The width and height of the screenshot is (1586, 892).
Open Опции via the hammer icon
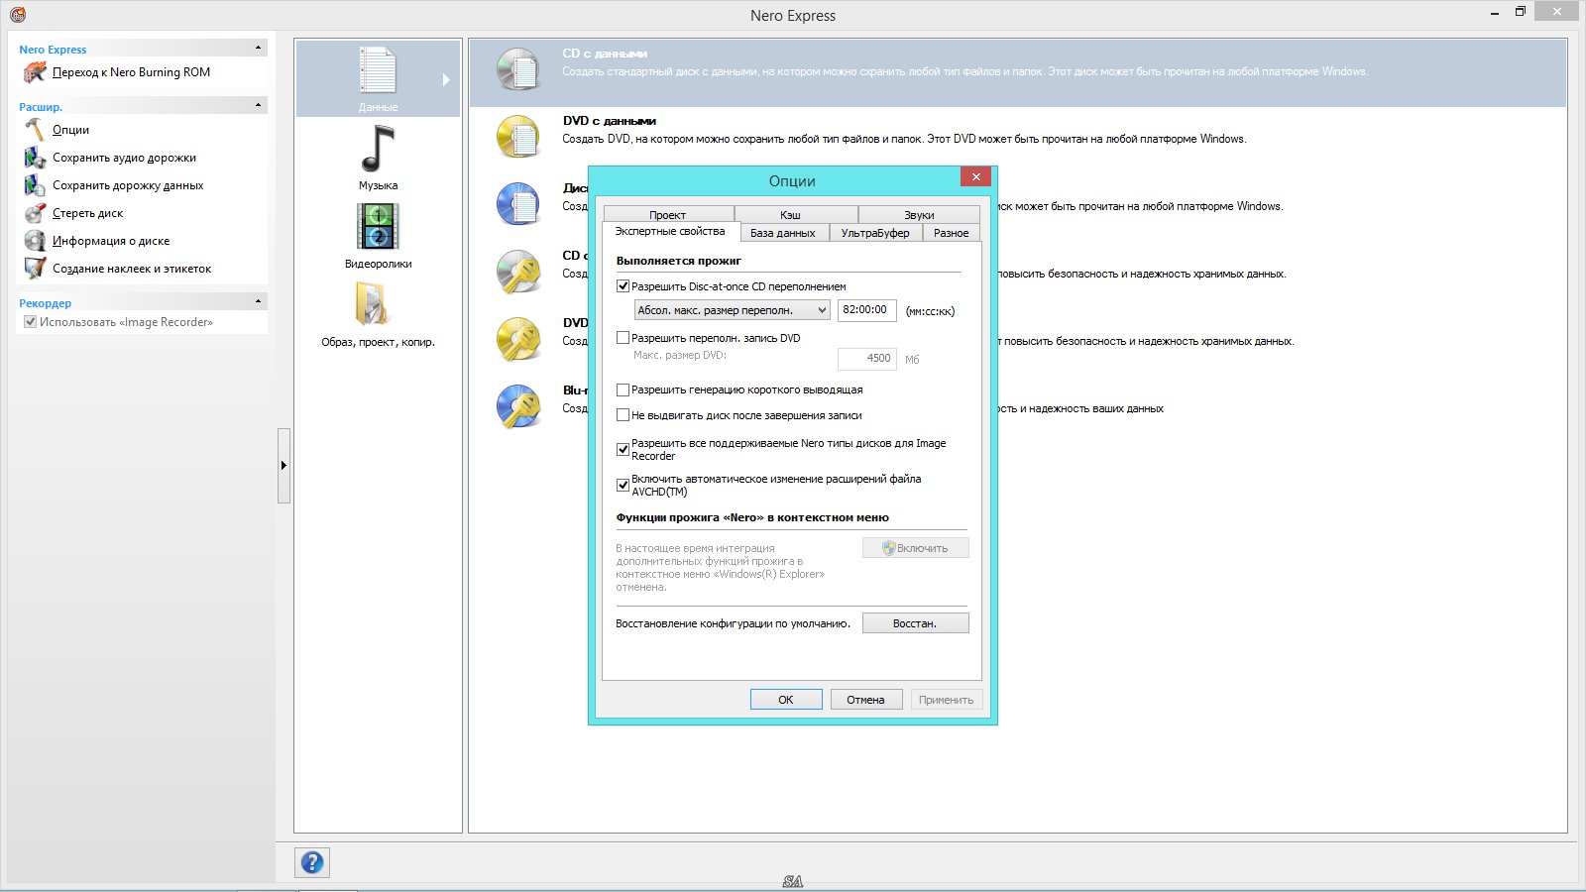(35, 130)
